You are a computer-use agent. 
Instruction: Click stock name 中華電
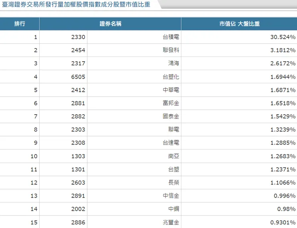pos(171,90)
